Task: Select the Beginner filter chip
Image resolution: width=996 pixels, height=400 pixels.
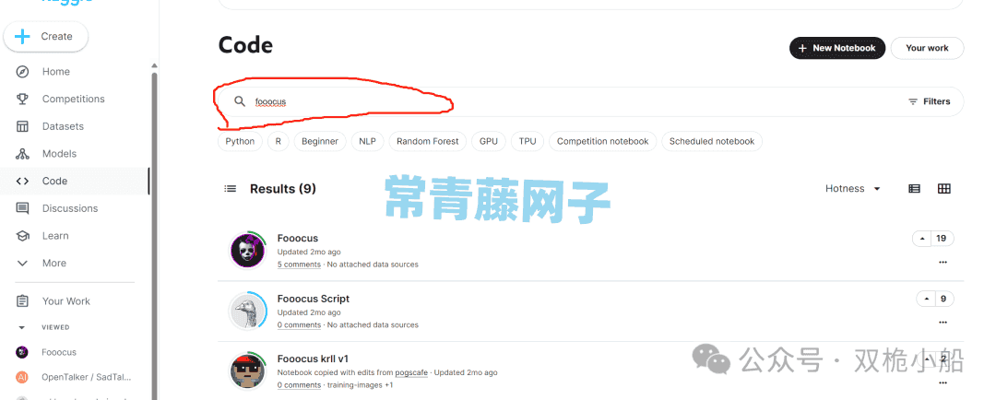Action: click(x=319, y=142)
